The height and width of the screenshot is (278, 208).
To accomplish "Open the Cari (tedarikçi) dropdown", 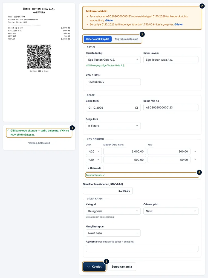I will 113,60.
